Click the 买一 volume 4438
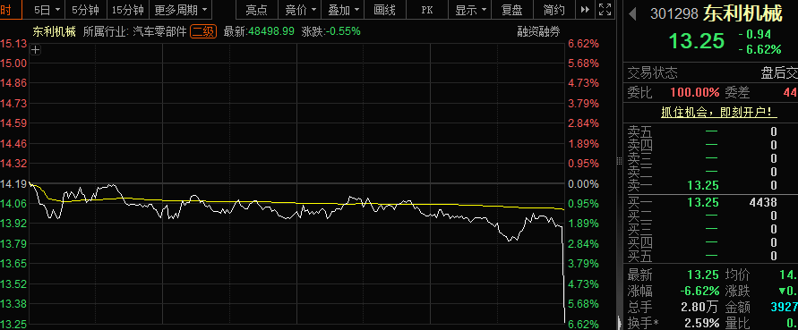This screenshot has height=330, width=798. 763,202
